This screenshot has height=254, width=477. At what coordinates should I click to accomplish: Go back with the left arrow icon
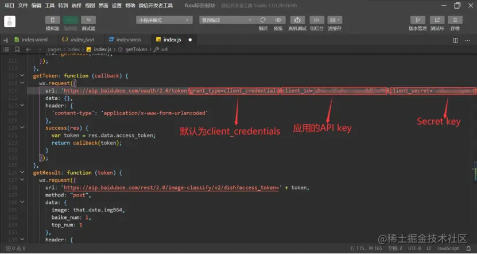click(29, 49)
